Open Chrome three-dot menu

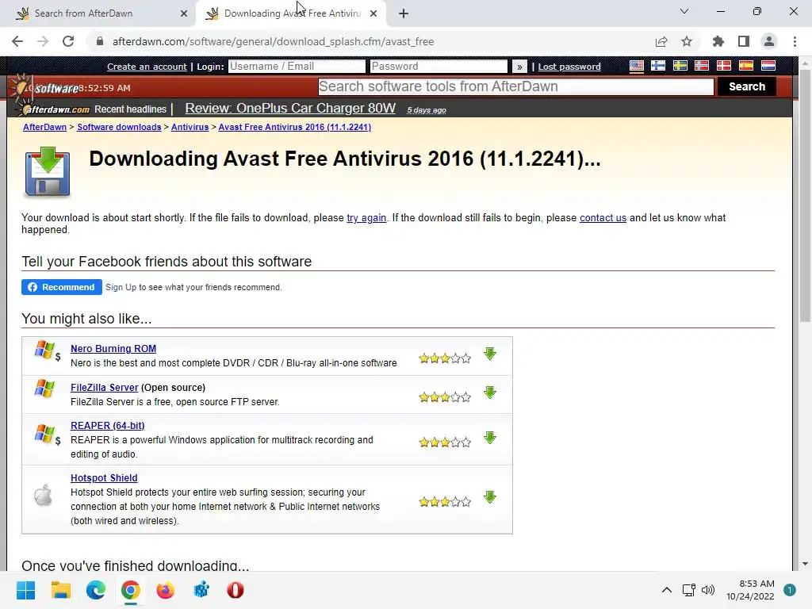(x=795, y=41)
